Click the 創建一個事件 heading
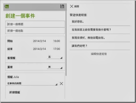Image resolution: width=136 pixels, height=103 pixels. tap(20, 16)
